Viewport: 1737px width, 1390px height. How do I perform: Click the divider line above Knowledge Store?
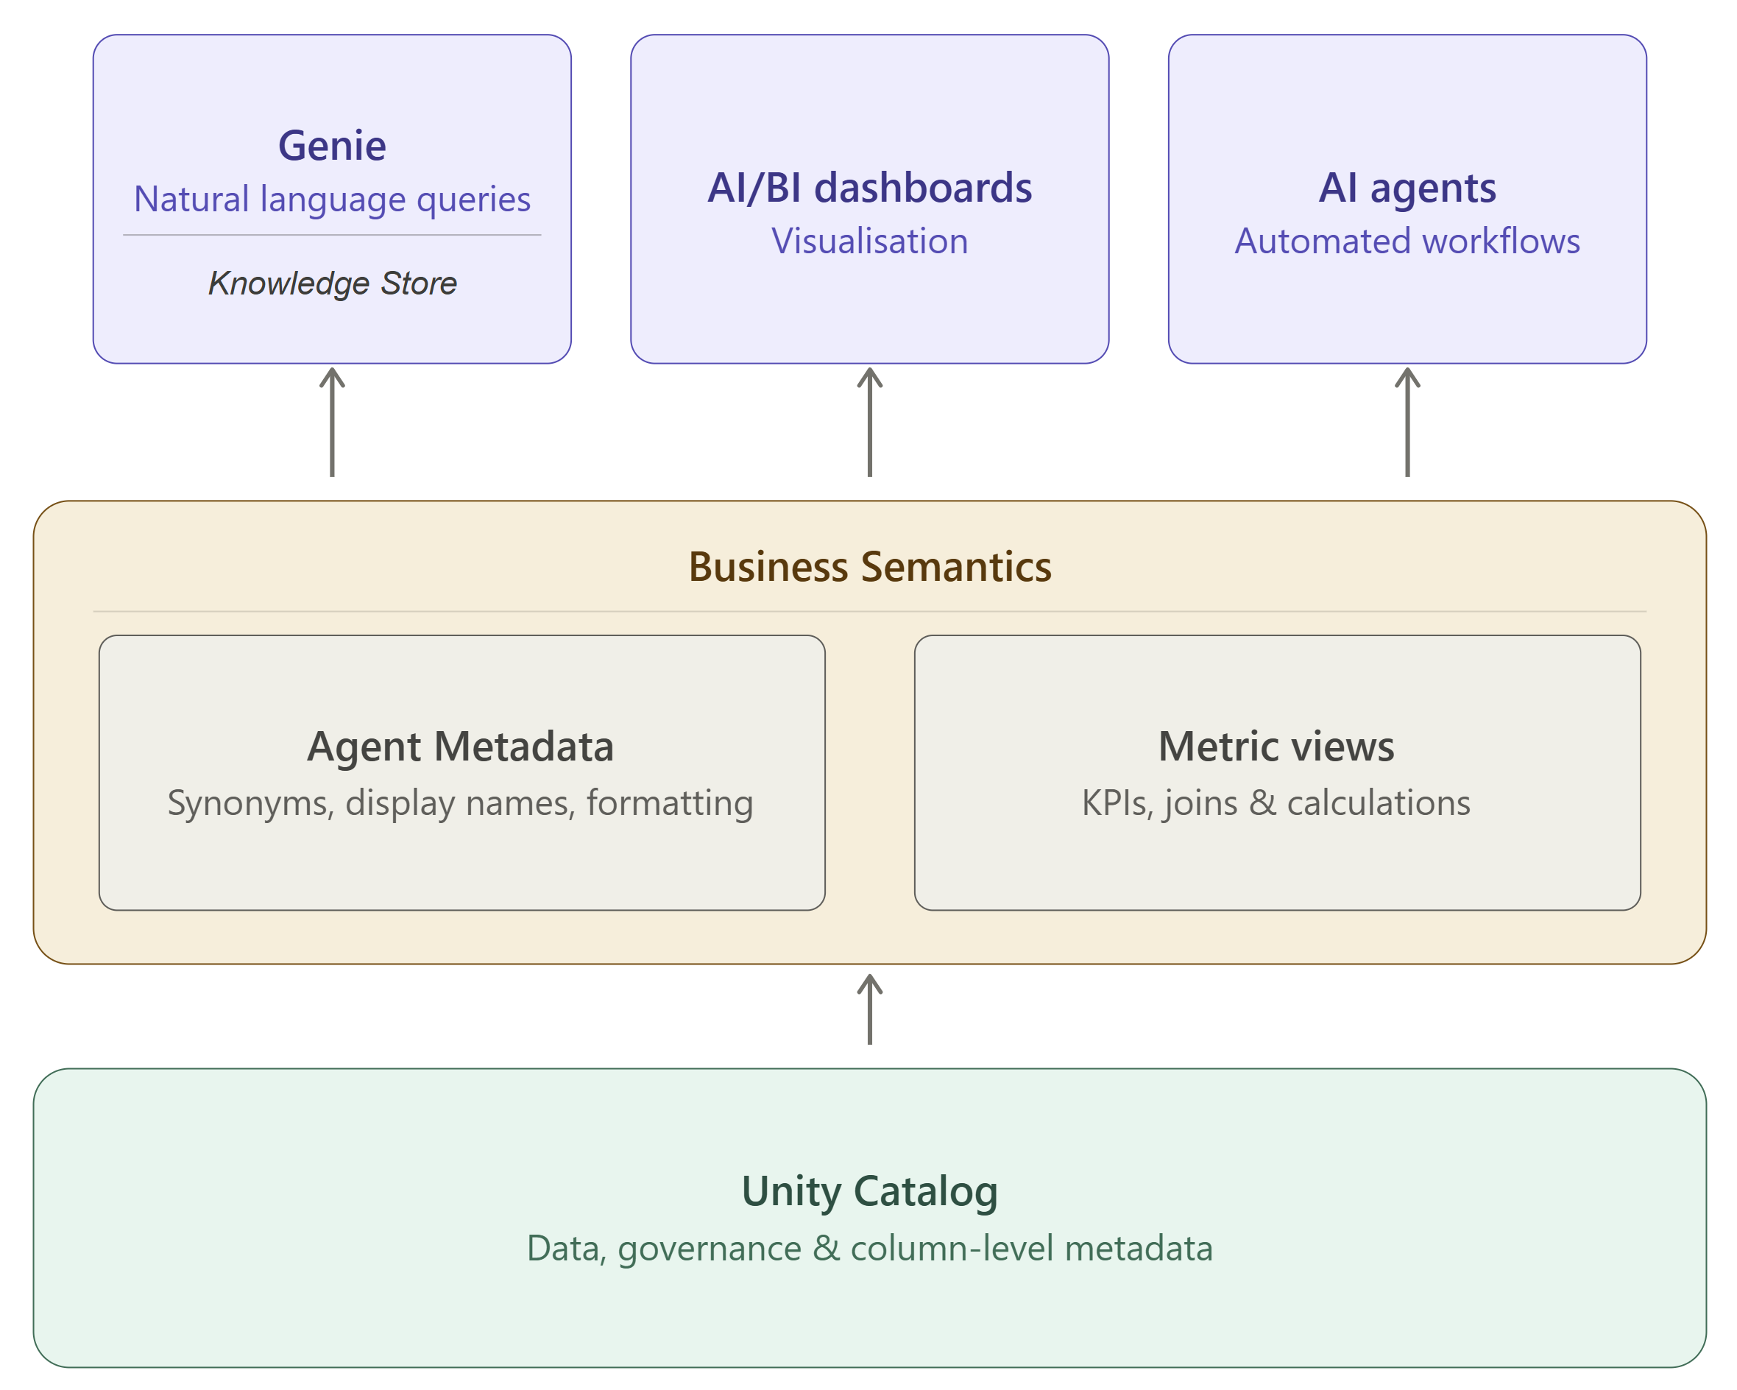332,236
